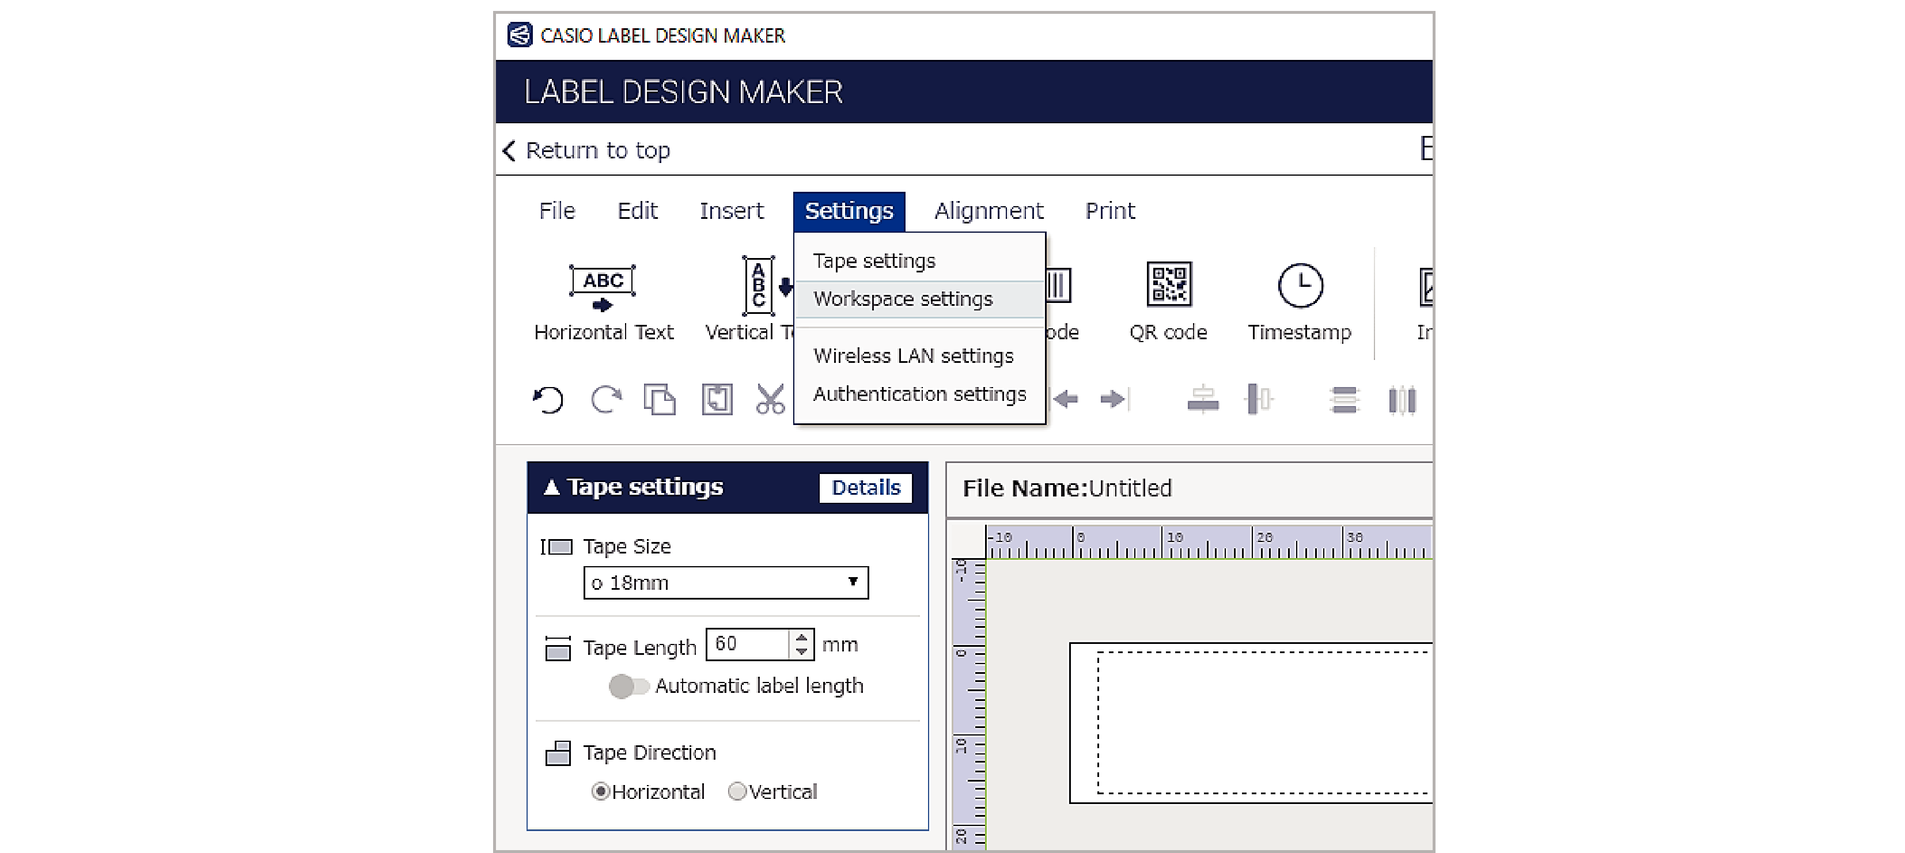Decrease Tape Length with down arrow
Screen dimensions: 1905x853
(802, 652)
